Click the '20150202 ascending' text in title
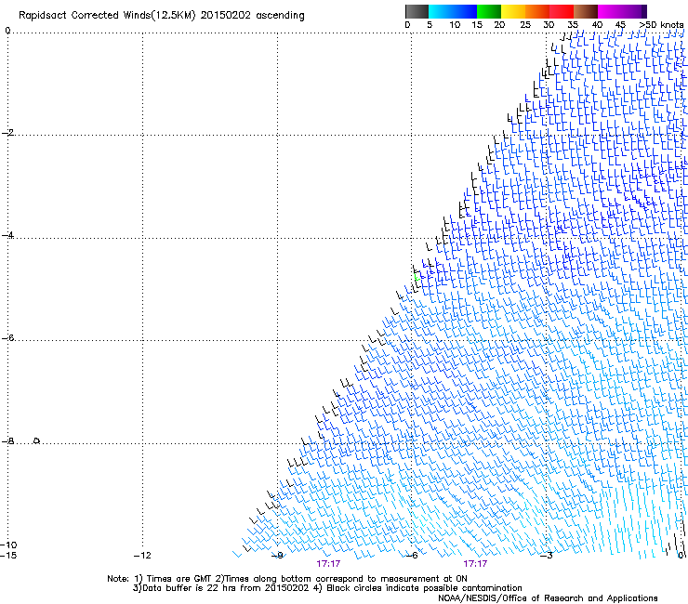The image size is (688, 604). (x=252, y=16)
